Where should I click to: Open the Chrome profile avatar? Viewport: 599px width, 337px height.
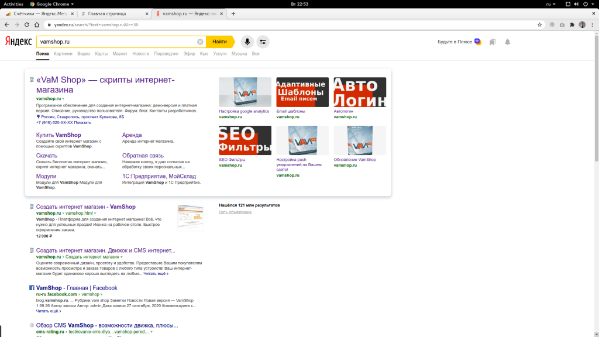tap(582, 25)
